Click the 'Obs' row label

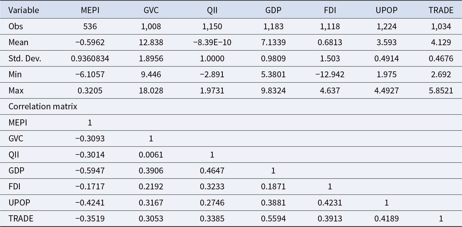pos(16,26)
